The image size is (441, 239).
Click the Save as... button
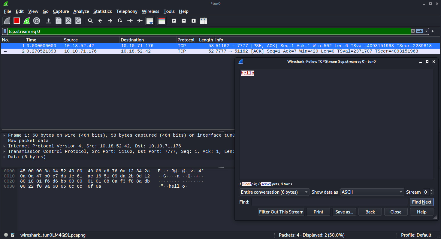coord(344,212)
